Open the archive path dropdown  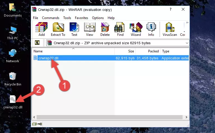pyautogui.click(x=187, y=43)
